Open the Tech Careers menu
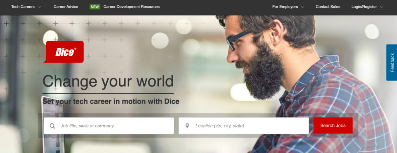Image resolution: width=397 pixels, height=153 pixels. click(23, 7)
